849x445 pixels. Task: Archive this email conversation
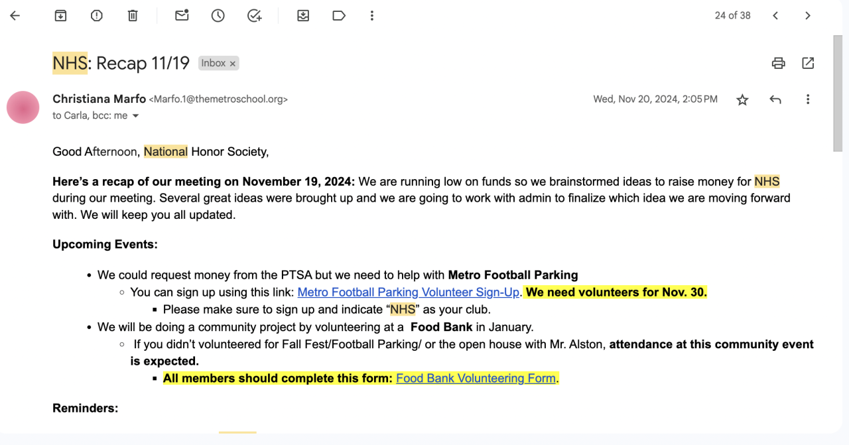tap(60, 16)
